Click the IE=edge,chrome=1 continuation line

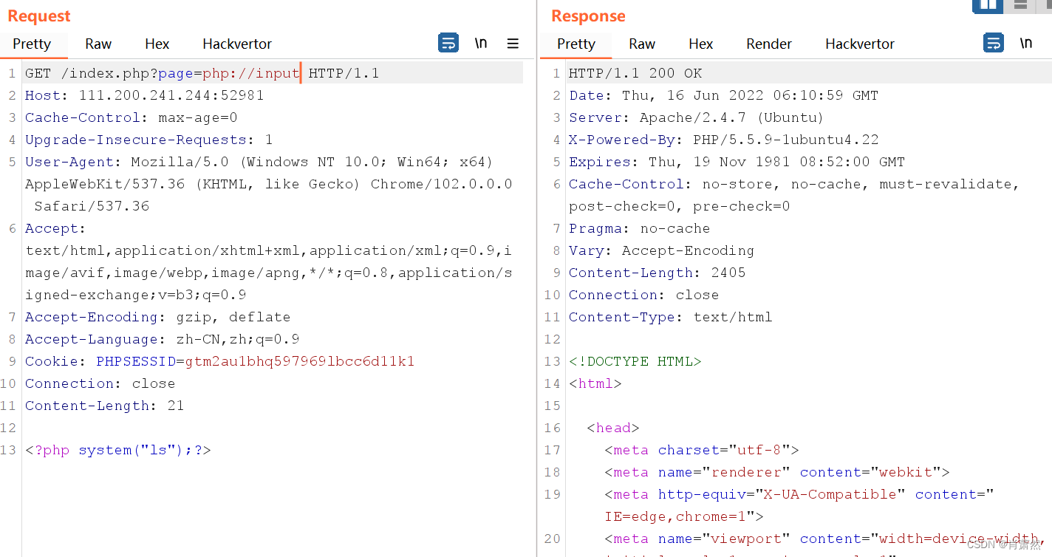[684, 516]
